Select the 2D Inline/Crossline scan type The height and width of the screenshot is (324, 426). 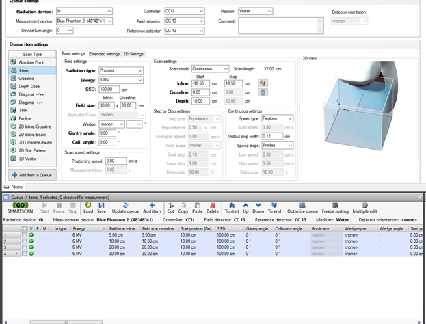(x=32, y=126)
